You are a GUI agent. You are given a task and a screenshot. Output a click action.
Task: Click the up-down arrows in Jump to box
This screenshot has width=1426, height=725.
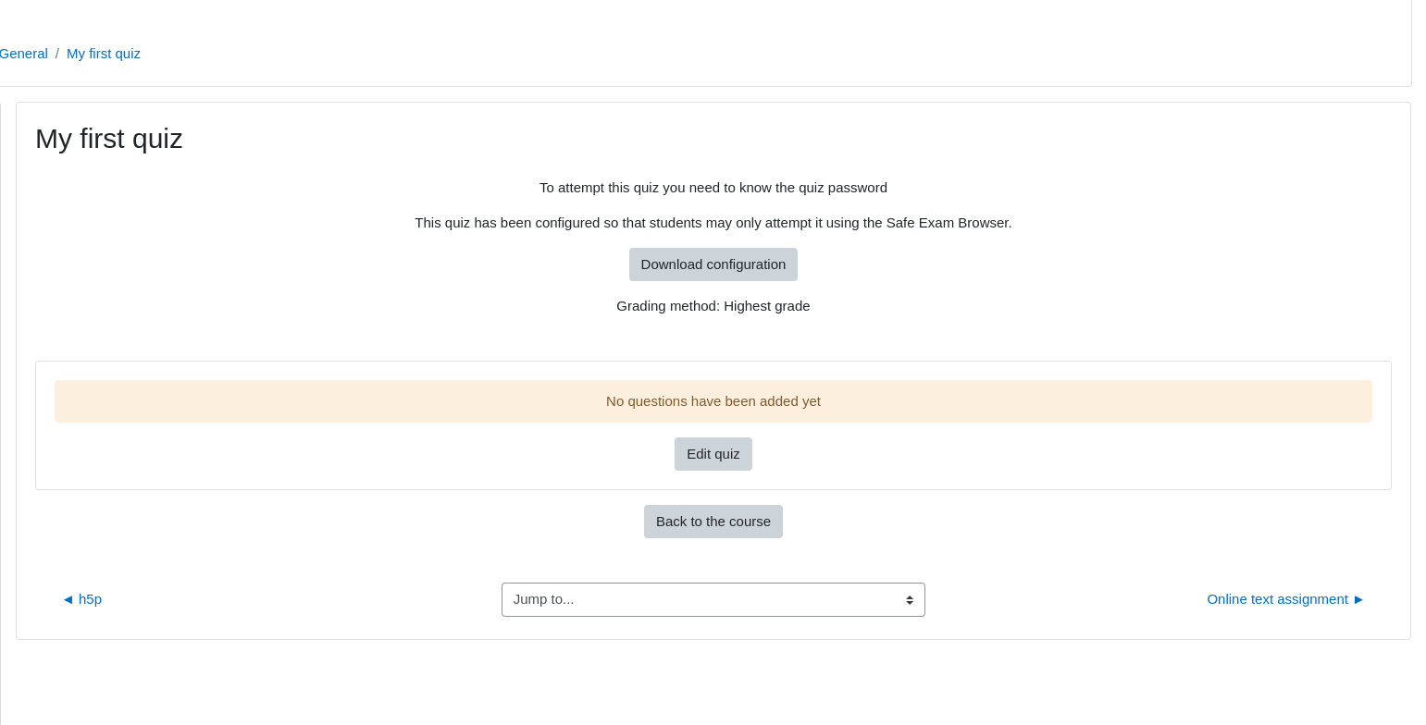(x=910, y=600)
